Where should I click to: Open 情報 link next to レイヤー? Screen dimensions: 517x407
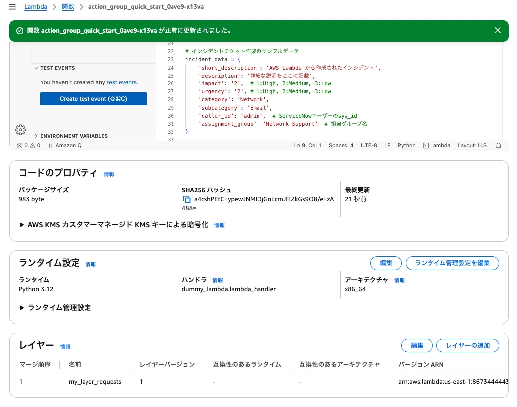point(65,347)
